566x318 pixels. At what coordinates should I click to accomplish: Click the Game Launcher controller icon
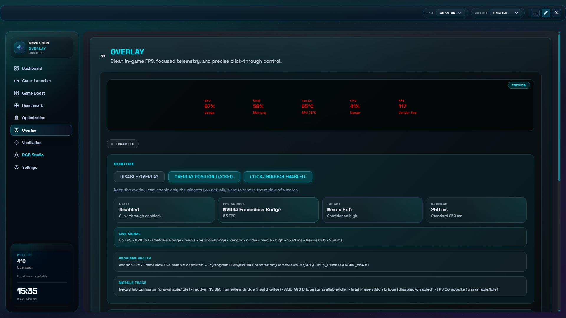click(17, 81)
